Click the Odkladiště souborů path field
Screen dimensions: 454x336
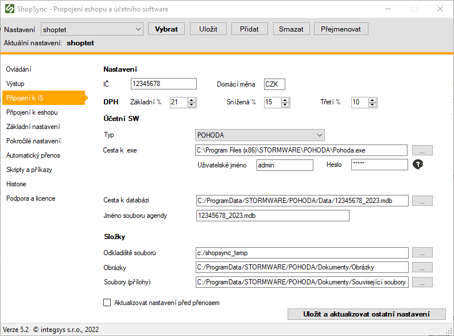pos(302,253)
